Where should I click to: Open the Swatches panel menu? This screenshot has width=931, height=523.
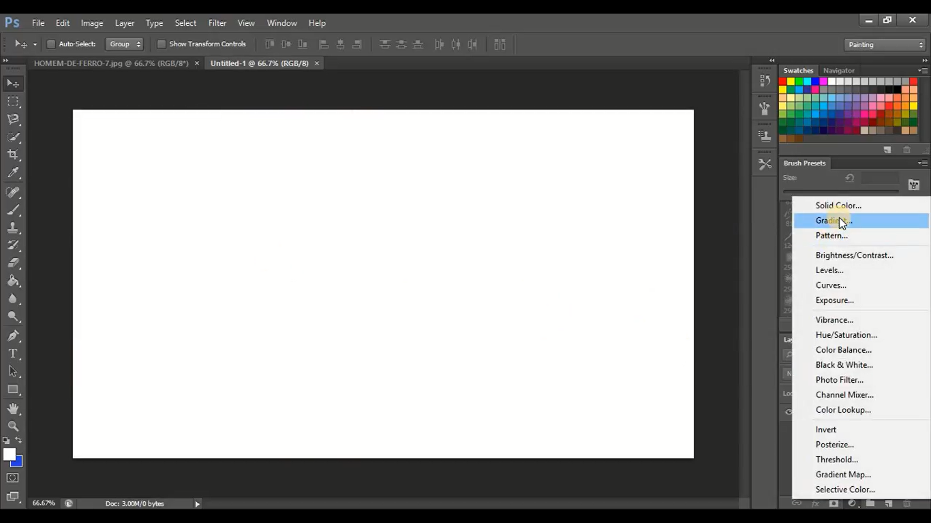pos(924,70)
